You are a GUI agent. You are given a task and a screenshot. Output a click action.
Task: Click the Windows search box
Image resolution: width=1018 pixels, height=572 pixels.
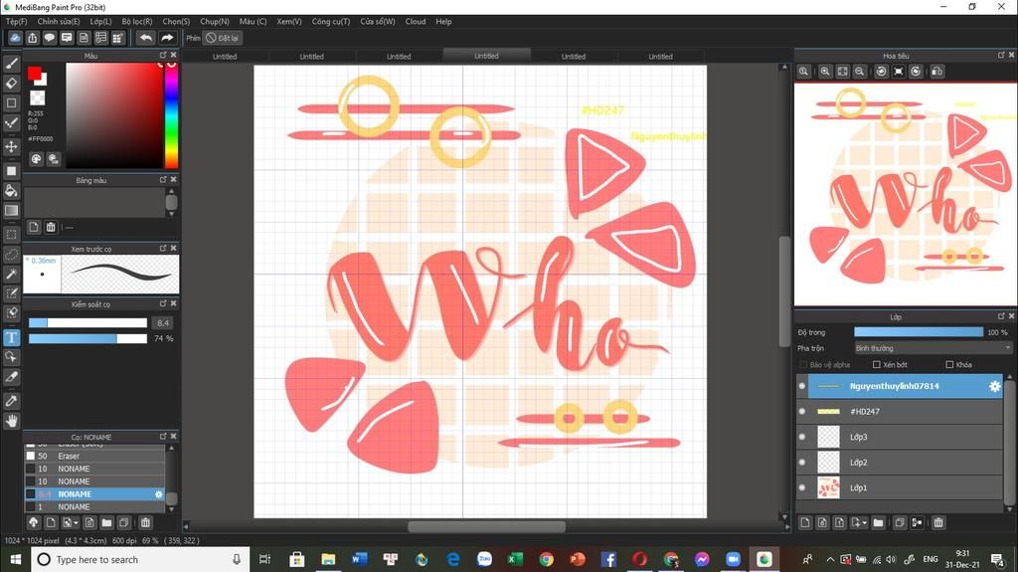140,559
